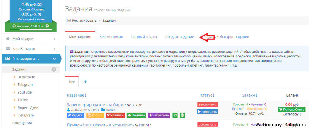Enable task with the включить button
The height and width of the screenshot is (130, 309).
(208, 112)
